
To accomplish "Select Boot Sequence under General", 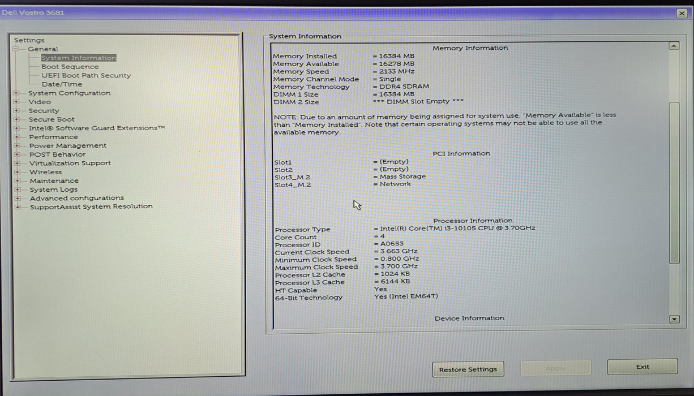I will click(70, 67).
